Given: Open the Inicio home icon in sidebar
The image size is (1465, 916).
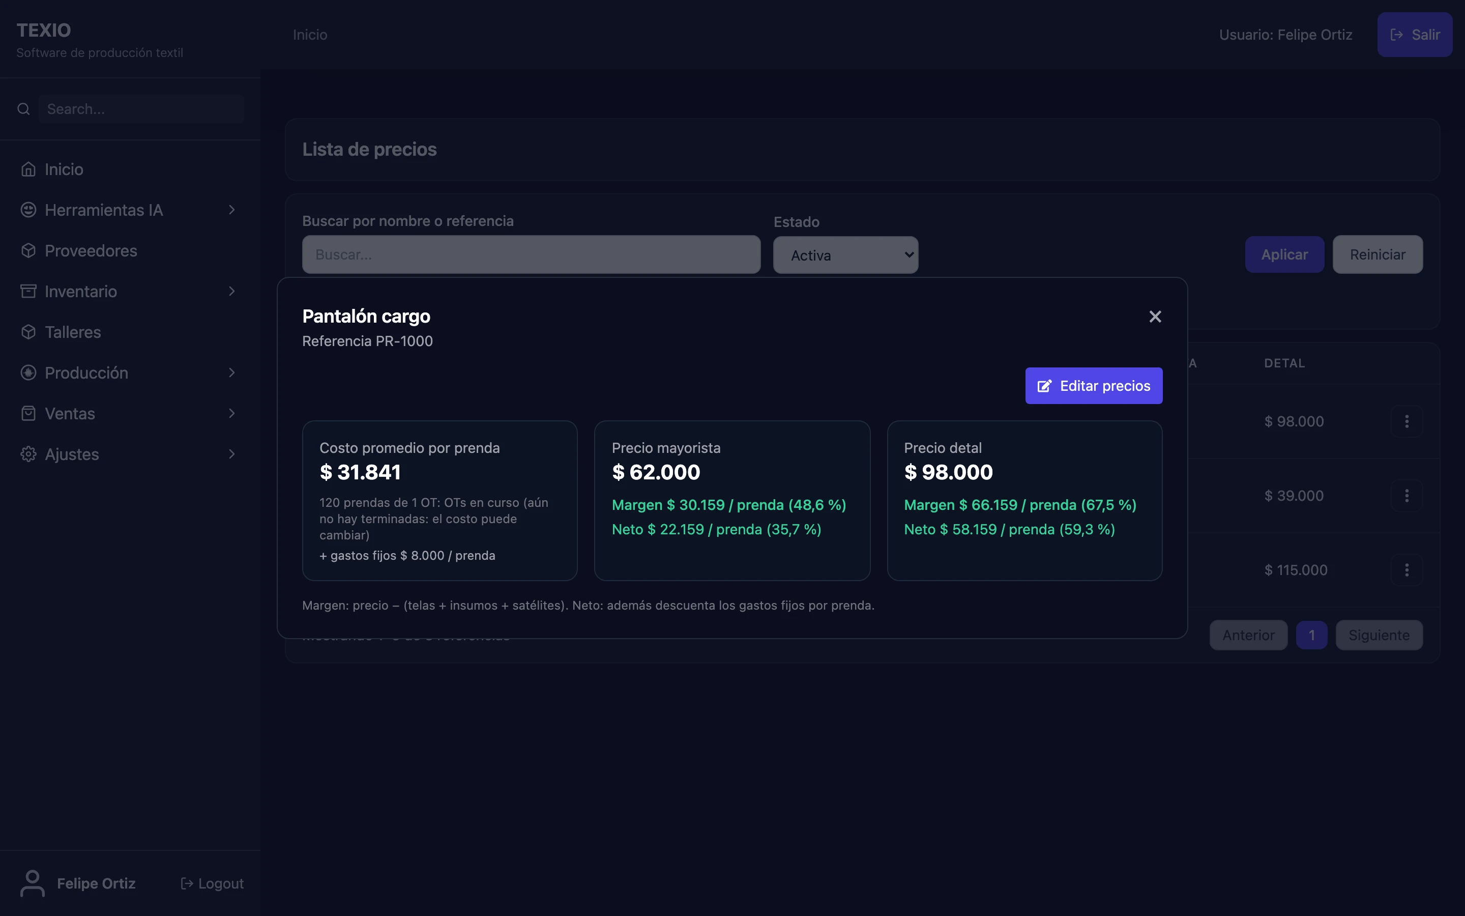Looking at the screenshot, I should point(28,169).
